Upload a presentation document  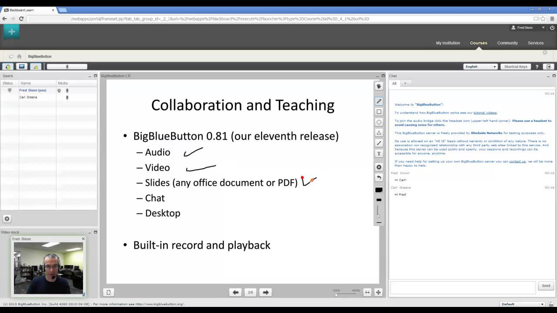click(x=108, y=293)
